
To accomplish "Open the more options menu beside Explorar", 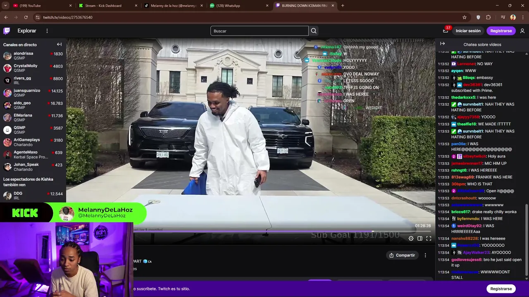I will [47, 31].
